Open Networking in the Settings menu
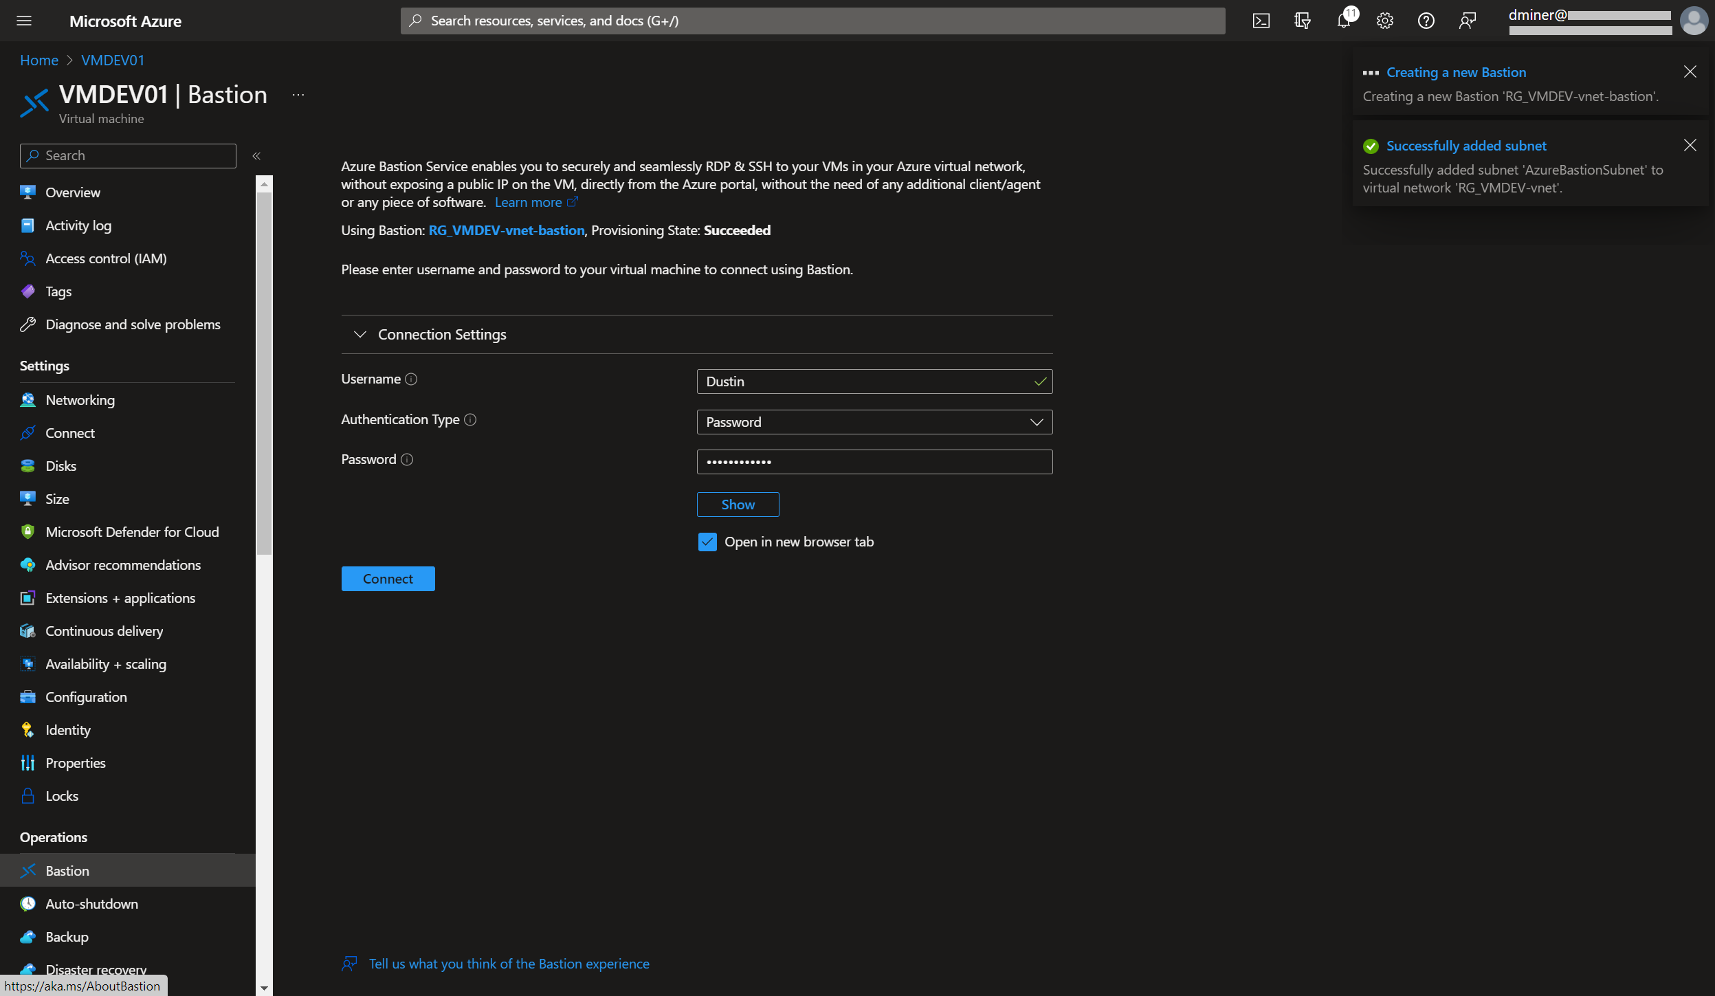This screenshot has height=996, width=1715. [80, 400]
